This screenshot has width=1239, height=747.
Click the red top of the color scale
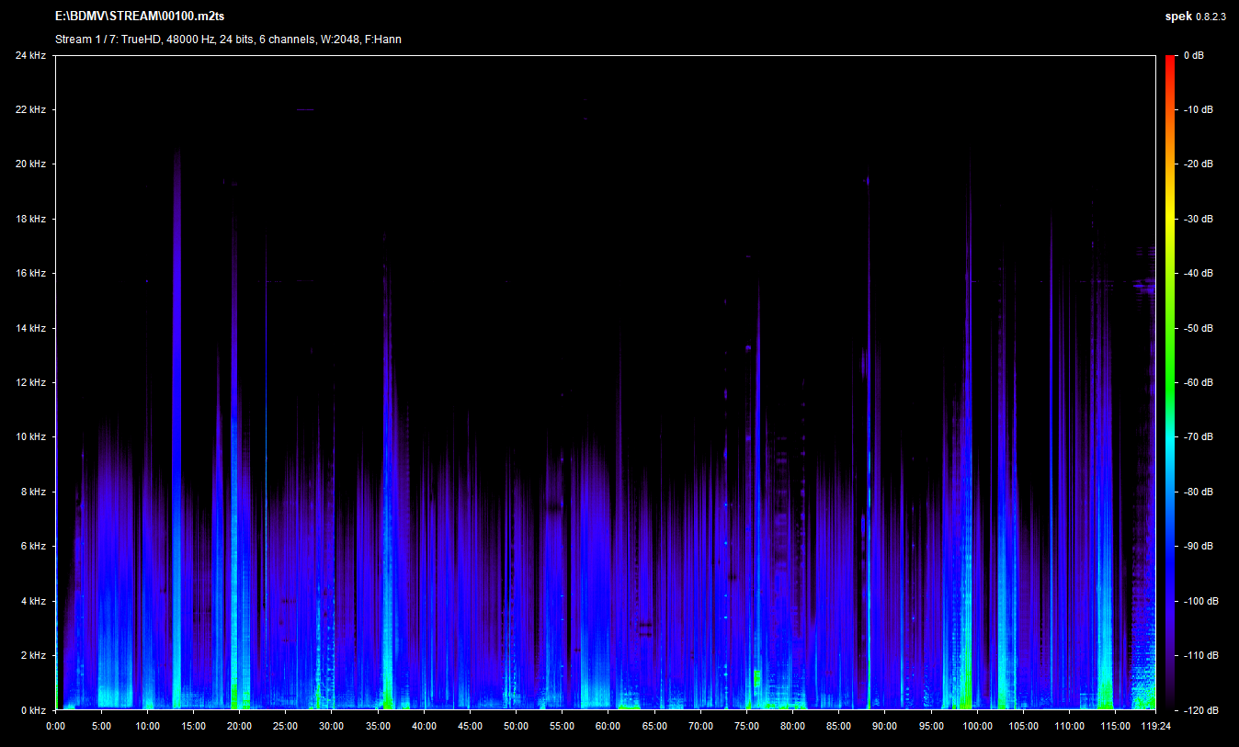tap(1169, 61)
